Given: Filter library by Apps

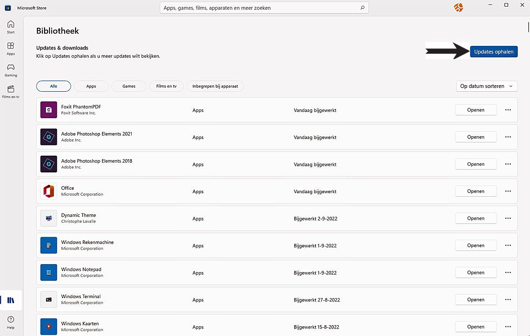Looking at the screenshot, I should [x=91, y=86].
